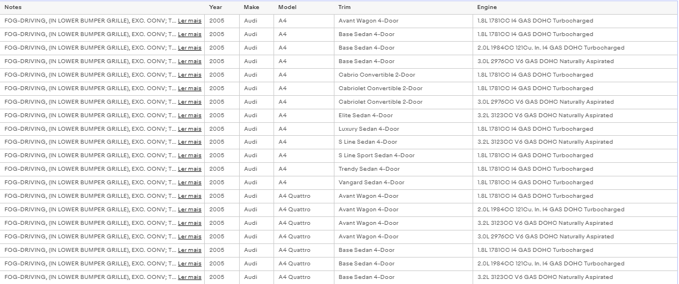The image size is (679, 284).
Task: Open 'Ler mais' in the Trendy Sedan row
Action: click(x=189, y=169)
